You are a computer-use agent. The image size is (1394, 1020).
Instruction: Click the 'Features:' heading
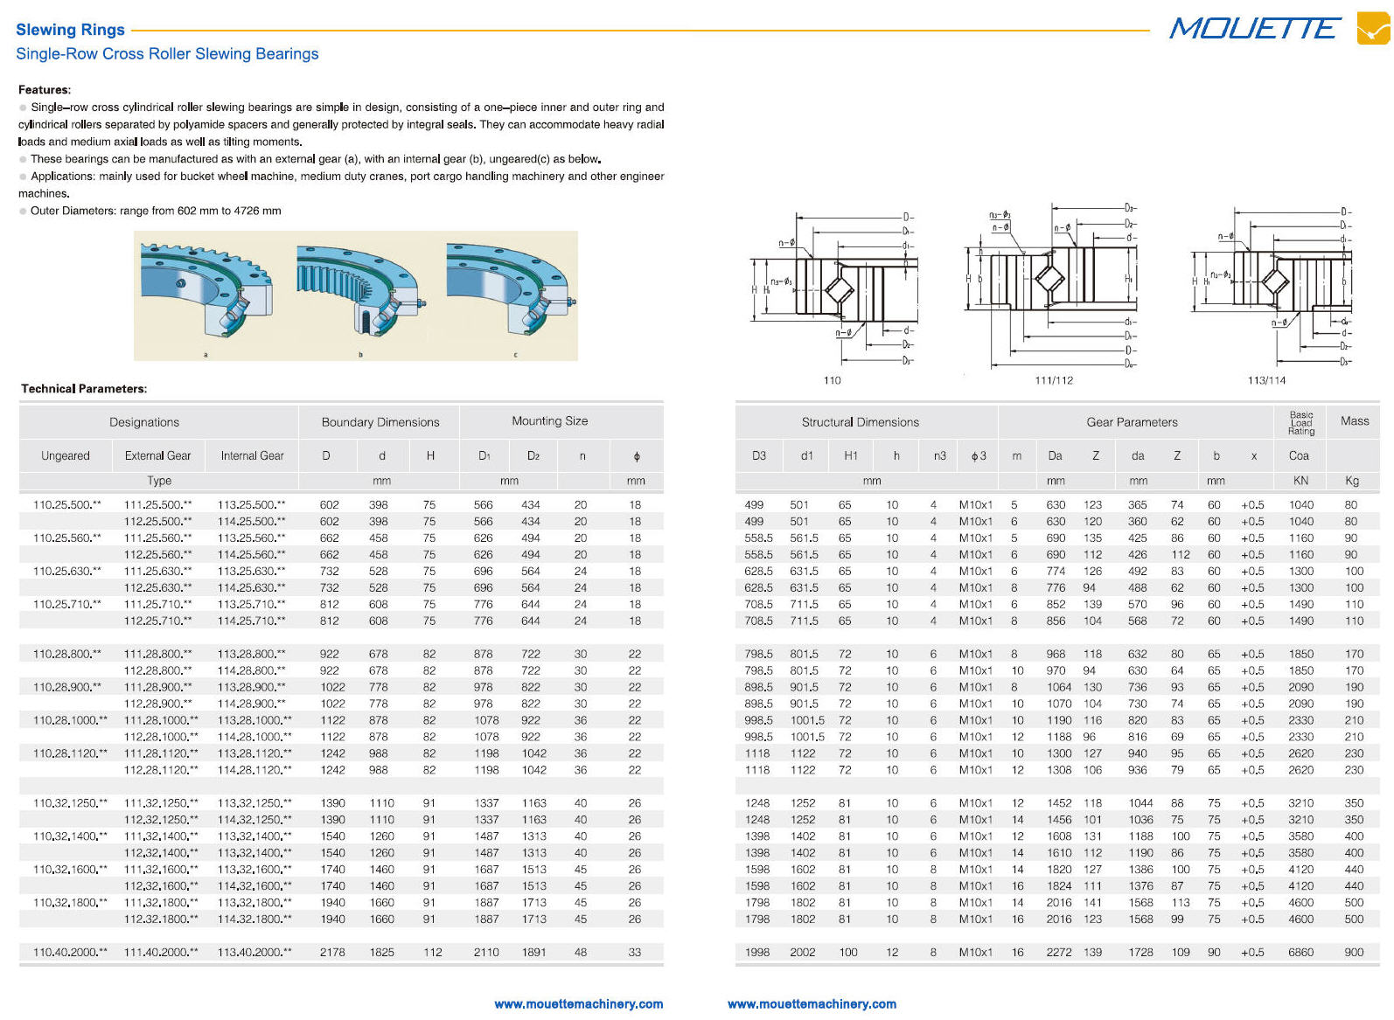[45, 90]
